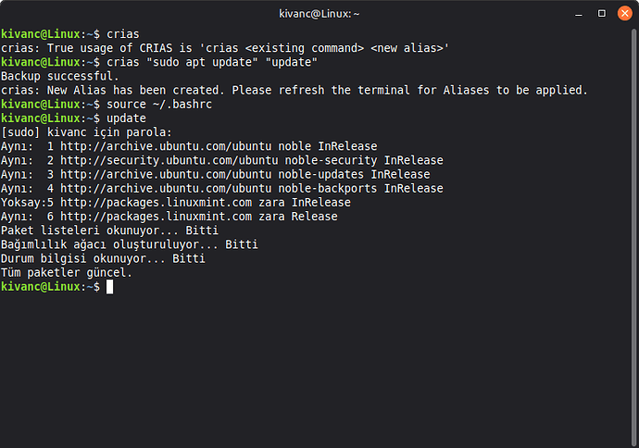Maximize the terminal window

point(601,14)
